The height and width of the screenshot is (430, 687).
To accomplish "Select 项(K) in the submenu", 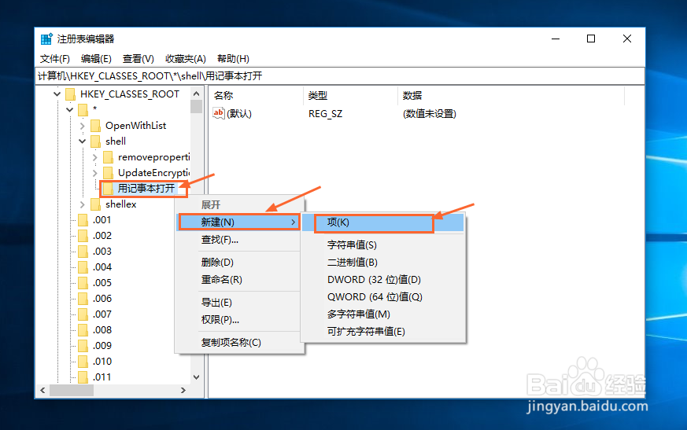I will 383,222.
